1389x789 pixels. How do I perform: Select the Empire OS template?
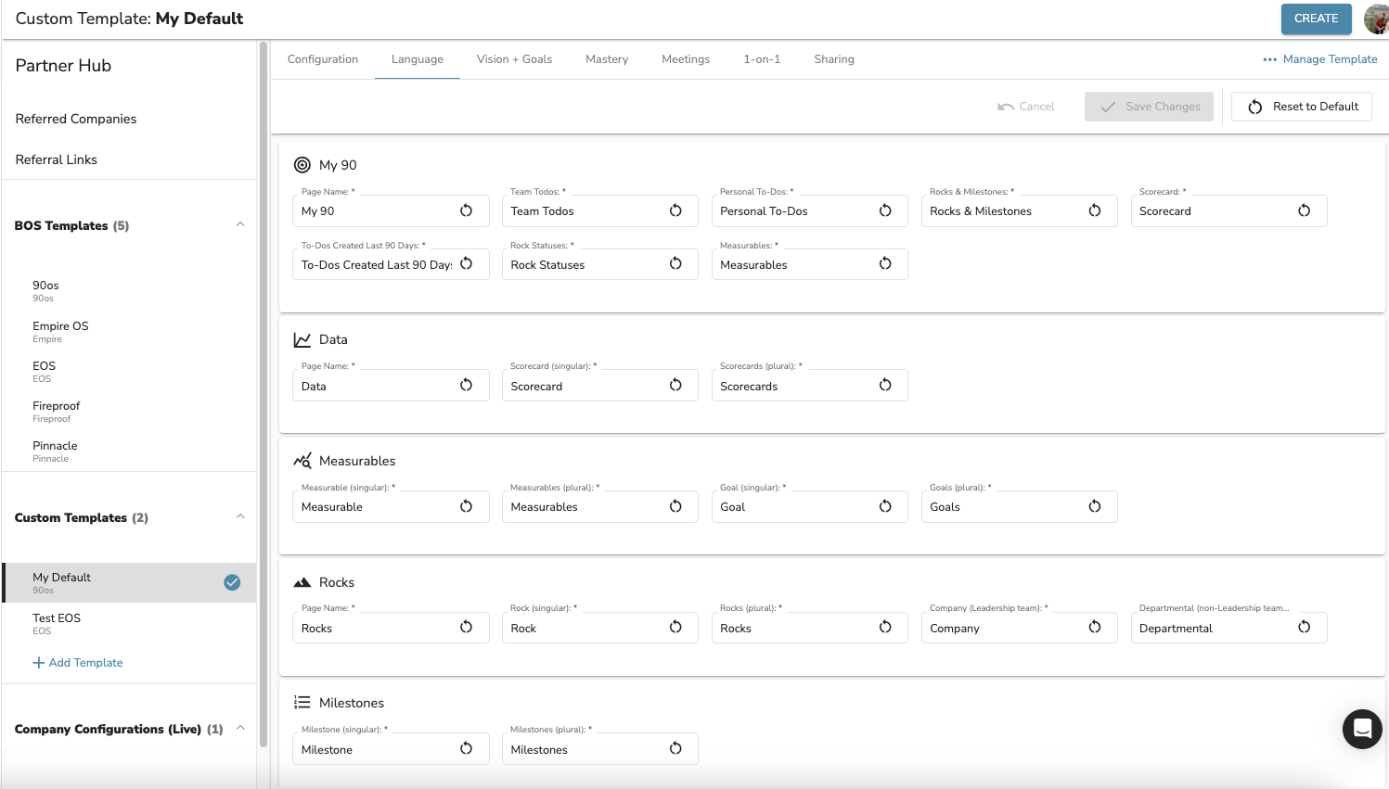point(129,332)
